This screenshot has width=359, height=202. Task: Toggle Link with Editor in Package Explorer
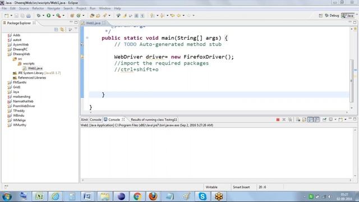[62, 30]
